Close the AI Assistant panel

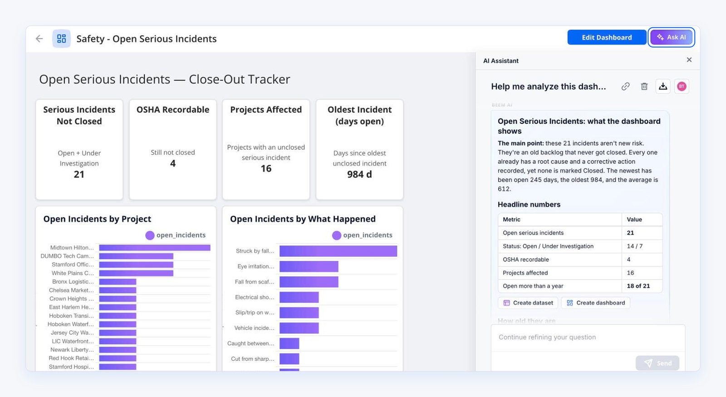point(689,60)
